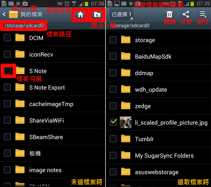
Task: Tap the /storage/sdcard0 path bar
Action: pos(24,25)
